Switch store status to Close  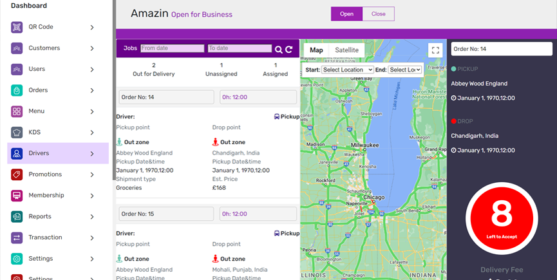click(x=379, y=14)
